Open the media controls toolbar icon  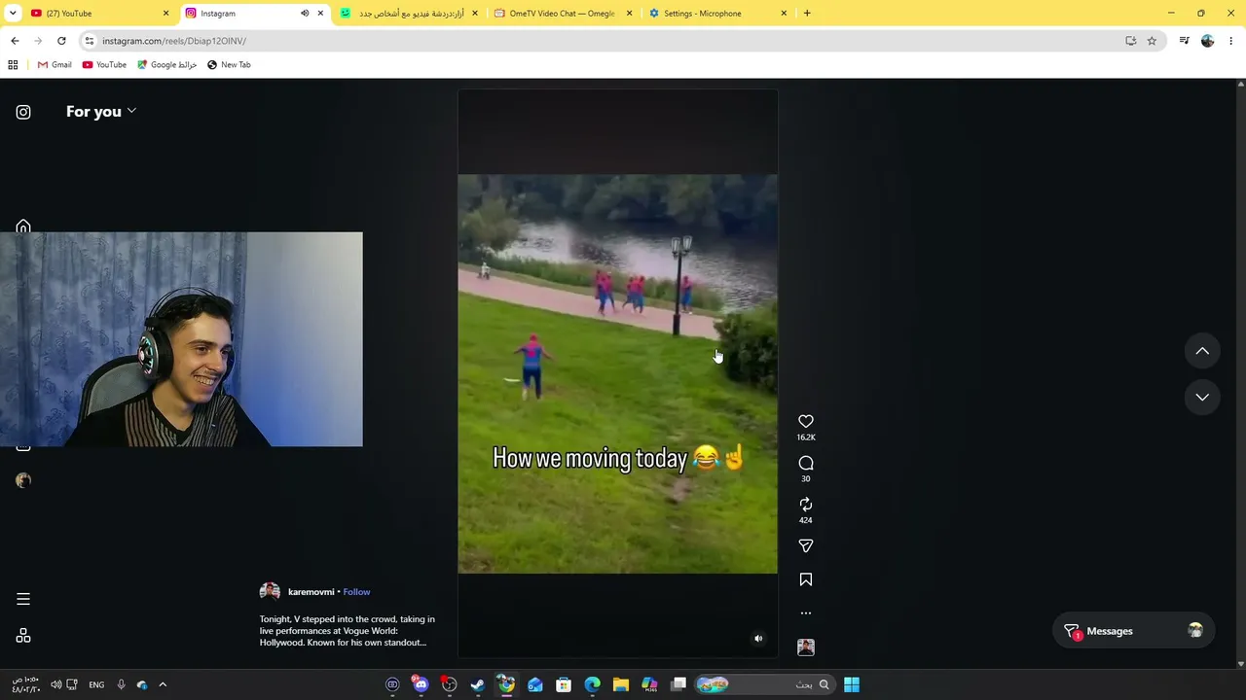coord(1184,41)
